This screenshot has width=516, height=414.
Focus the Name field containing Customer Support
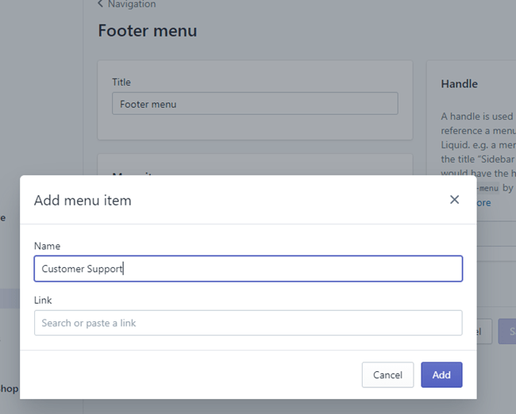pyautogui.click(x=248, y=269)
